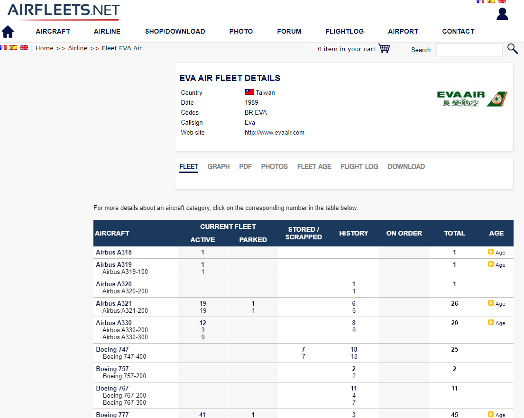The height and width of the screenshot is (418, 524).
Task: Click the search magnifier icon
Action: [x=513, y=49]
